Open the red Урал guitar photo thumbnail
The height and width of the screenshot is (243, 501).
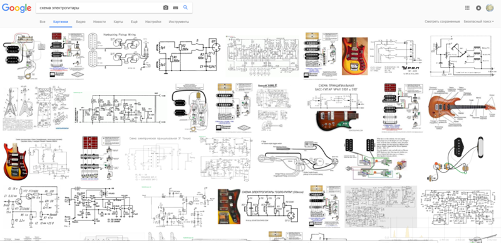point(354,56)
